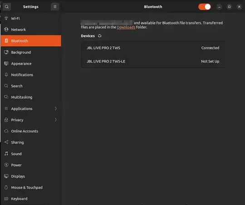Go to Online Accounts settings
The height and width of the screenshot is (205, 245).
point(31,131)
